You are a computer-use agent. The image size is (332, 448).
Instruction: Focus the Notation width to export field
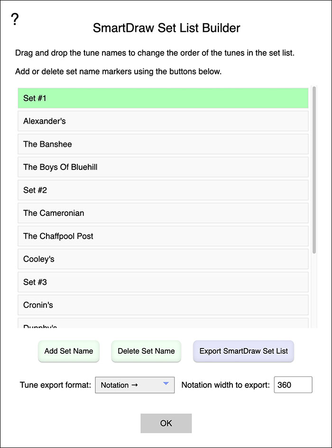[293, 385]
